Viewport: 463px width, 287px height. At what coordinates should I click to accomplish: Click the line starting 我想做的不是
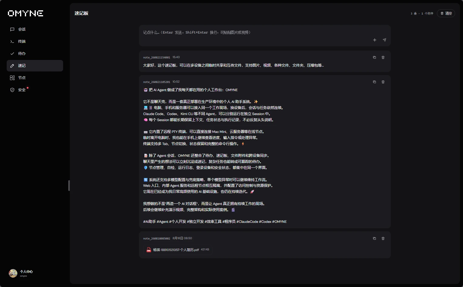(204, 204)
